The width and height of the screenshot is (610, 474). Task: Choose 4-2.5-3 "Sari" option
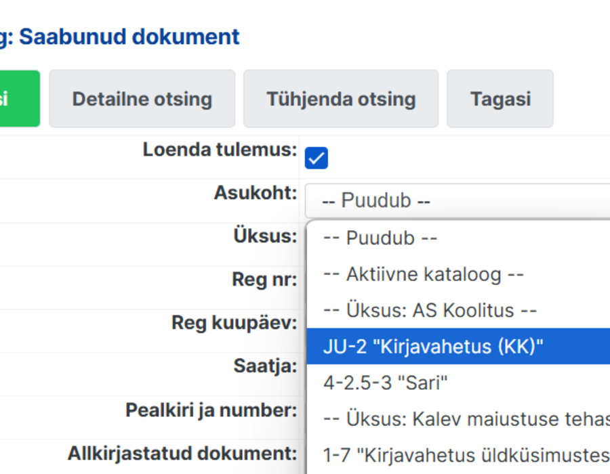pos(458,383)
